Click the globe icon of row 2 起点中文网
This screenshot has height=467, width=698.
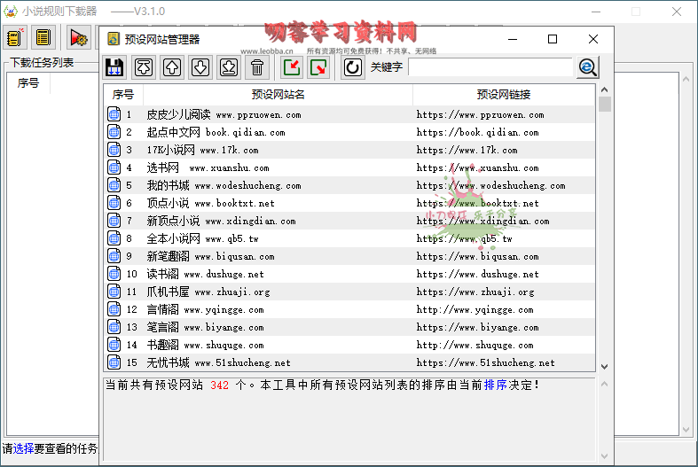point(114,132)
